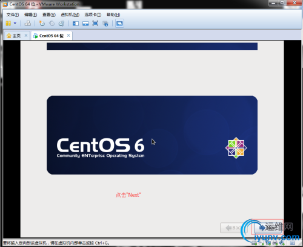Screen dimensions: 303x247
Task: Open the 虚拟机(M) menu
Action: click(70, 14)
